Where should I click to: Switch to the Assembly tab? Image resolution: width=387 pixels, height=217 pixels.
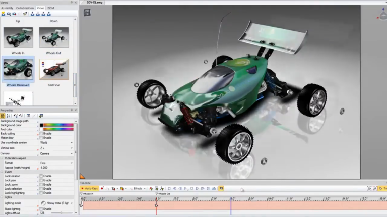tap(7, 8)
